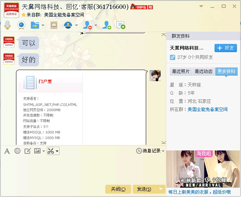Viewport: 241px width, 197px height.
Task: Create discussion group with chat-plus icon
Action: click(x=120, y=25)
